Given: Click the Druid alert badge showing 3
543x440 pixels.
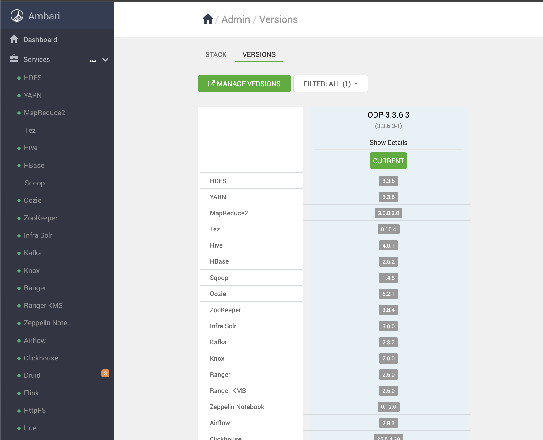Looking at the screenshot, I should point(105,373).
